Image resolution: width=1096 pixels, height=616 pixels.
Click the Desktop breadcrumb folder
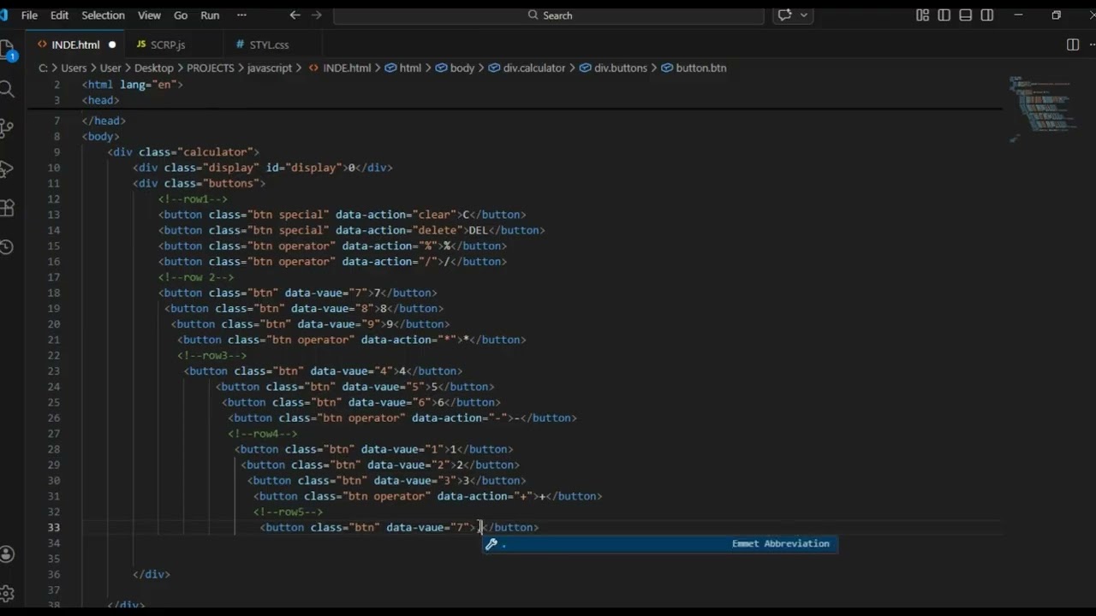coord(154,68)
